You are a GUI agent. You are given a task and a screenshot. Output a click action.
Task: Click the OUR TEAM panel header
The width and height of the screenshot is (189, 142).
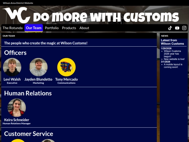(79, 36)
